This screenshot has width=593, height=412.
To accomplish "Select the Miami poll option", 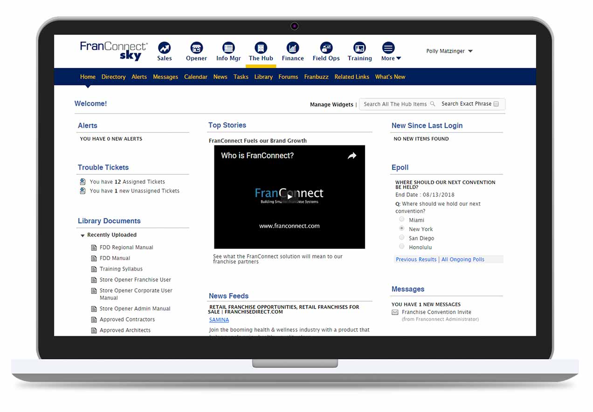I will [x=402, y=219].
